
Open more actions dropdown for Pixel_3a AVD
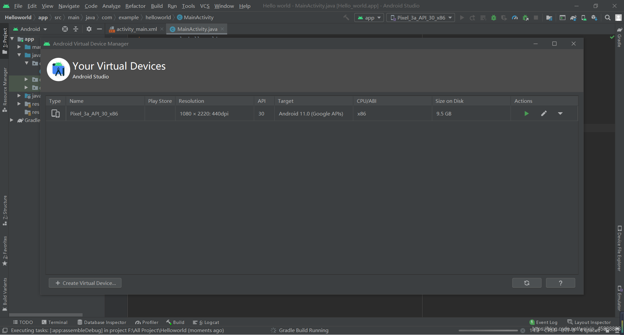(560, 114)
